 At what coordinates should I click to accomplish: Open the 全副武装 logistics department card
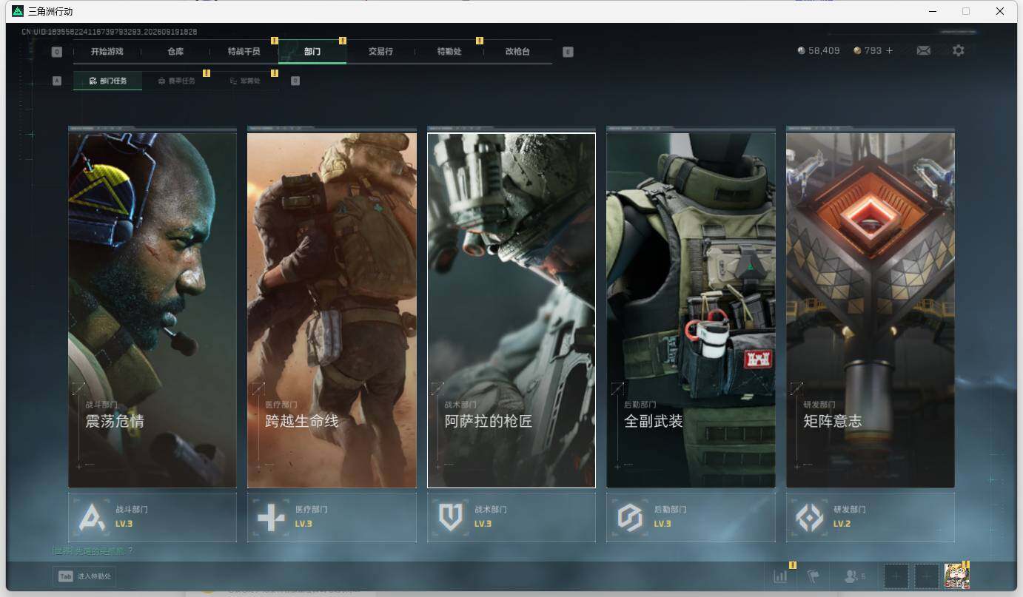click(691, 310)
